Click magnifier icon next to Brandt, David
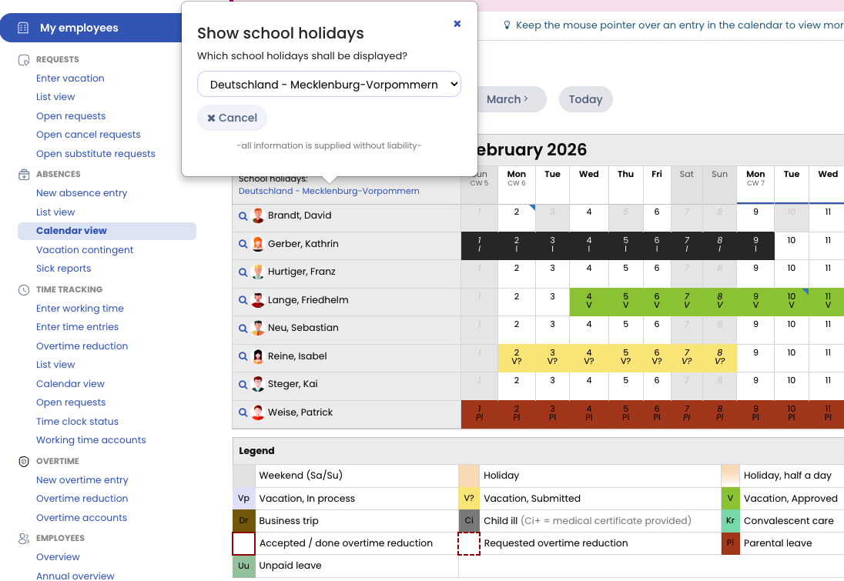Screen dimensions: 844x581 point(243,216)
